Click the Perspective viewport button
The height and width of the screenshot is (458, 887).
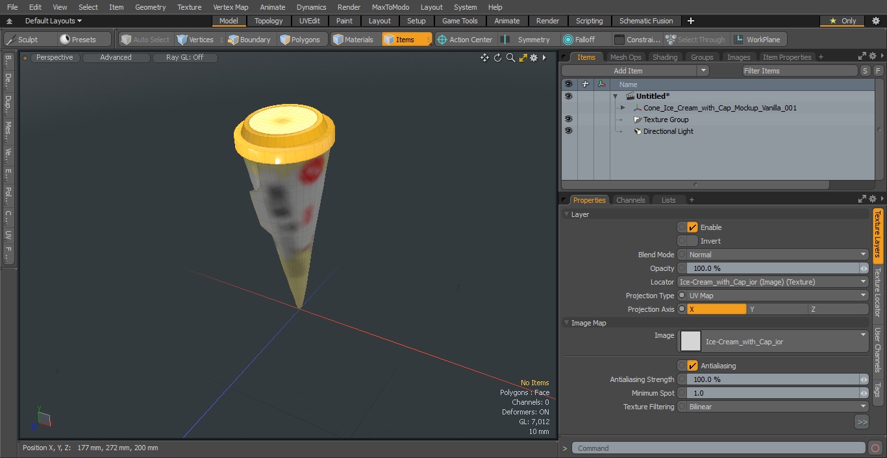pyautogui.click(x=55, y=58)
